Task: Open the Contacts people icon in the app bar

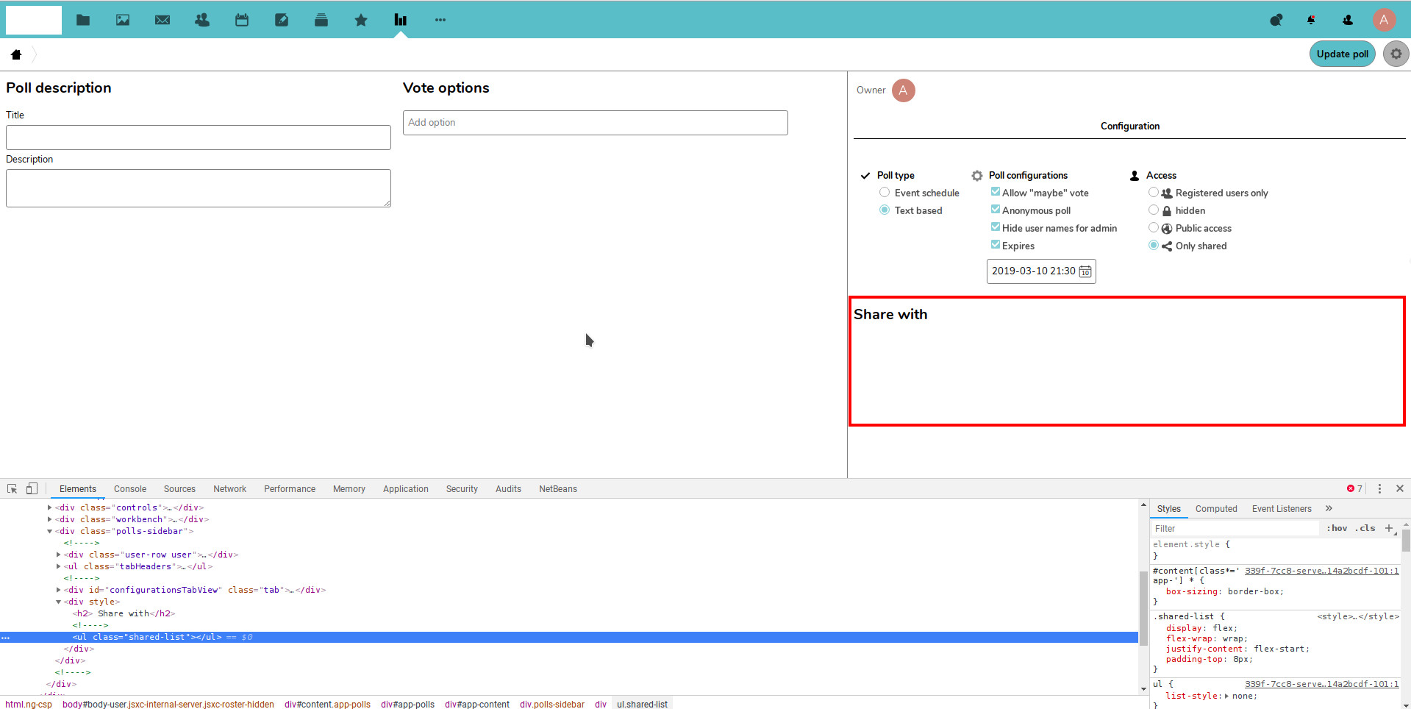Action: click(x=202, y=20)
